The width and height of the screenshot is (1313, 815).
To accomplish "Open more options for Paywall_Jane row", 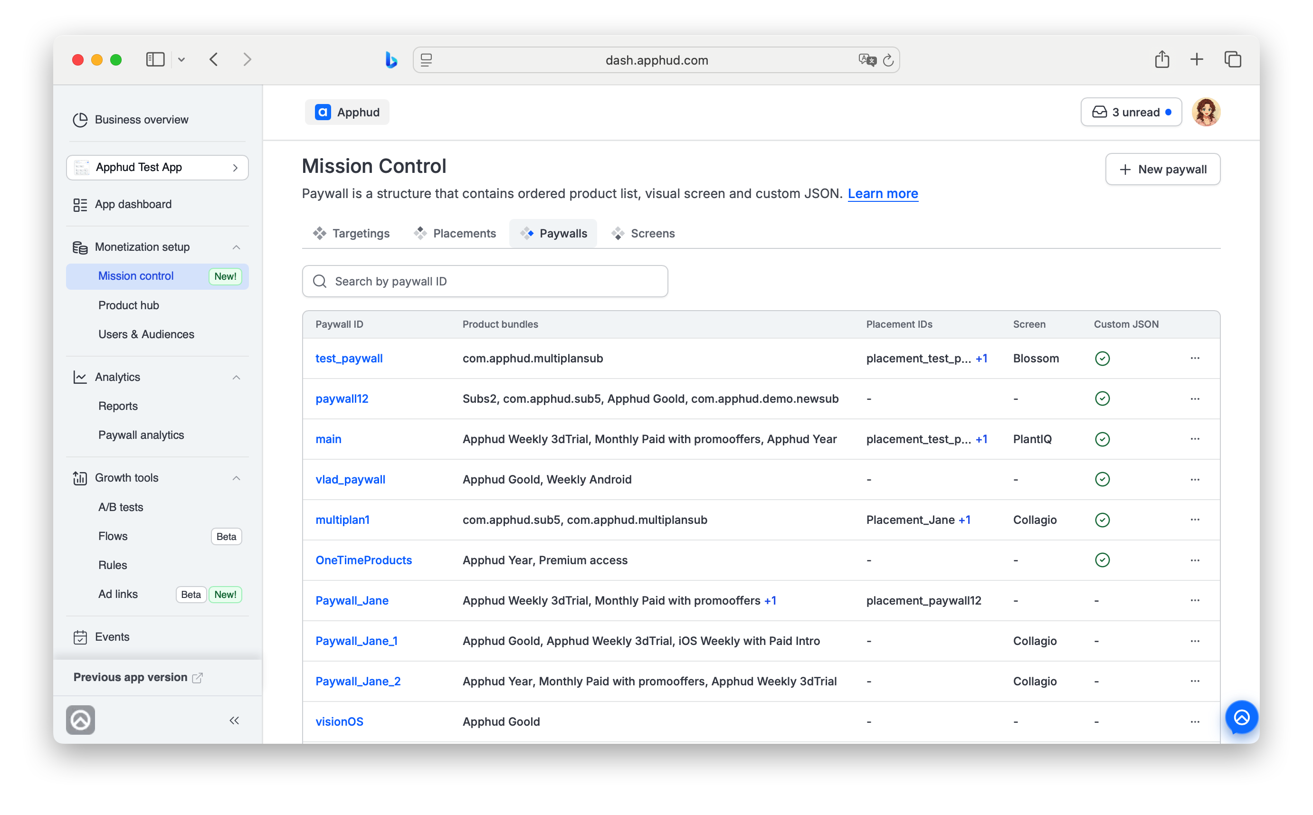I will point(1195,601).
